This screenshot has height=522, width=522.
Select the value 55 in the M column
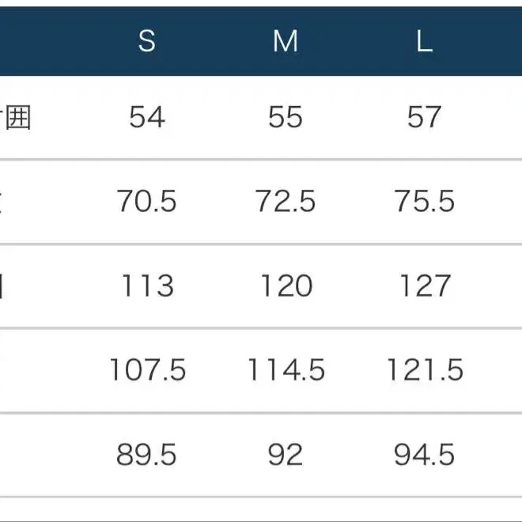coord(286,117)
